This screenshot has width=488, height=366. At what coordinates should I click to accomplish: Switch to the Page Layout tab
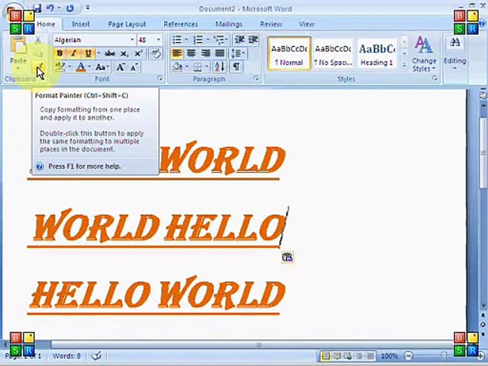tap(127, 24)
